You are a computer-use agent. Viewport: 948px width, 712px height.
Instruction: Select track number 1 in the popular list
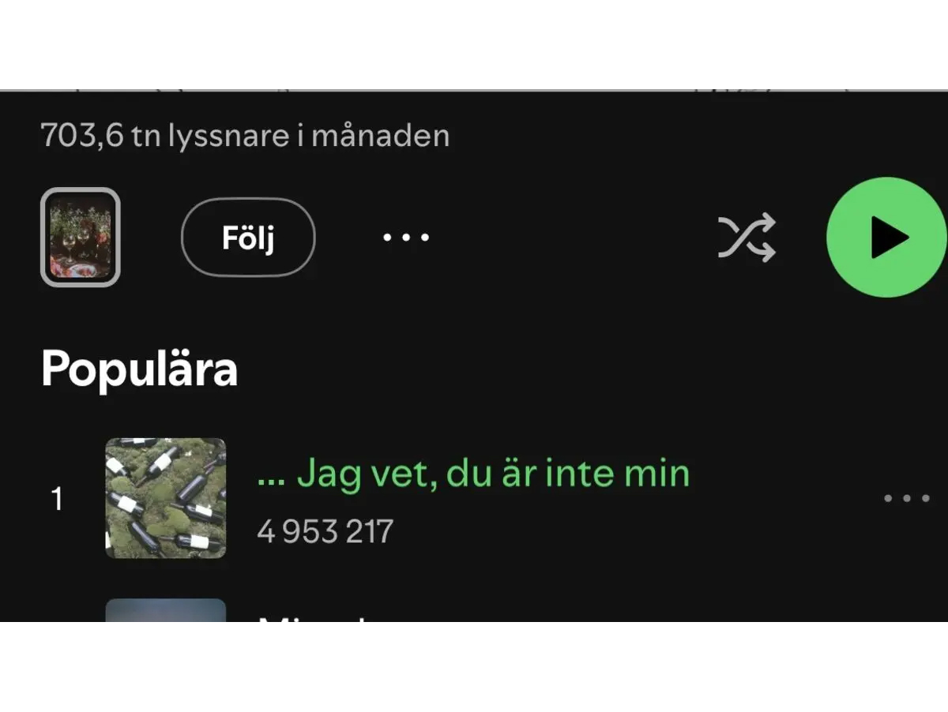click(57, 499)
